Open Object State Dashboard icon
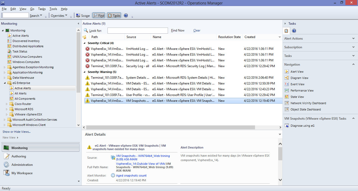 pos(286,109)
